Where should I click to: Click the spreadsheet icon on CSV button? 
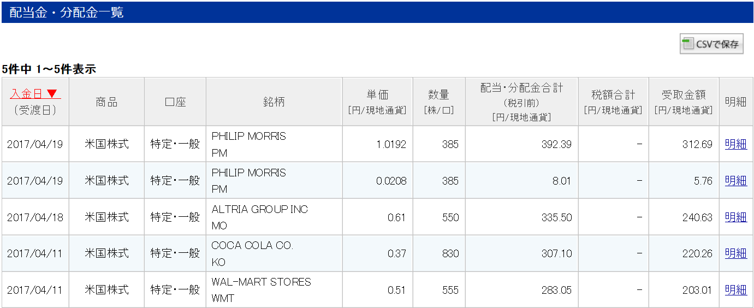[688, 44]
